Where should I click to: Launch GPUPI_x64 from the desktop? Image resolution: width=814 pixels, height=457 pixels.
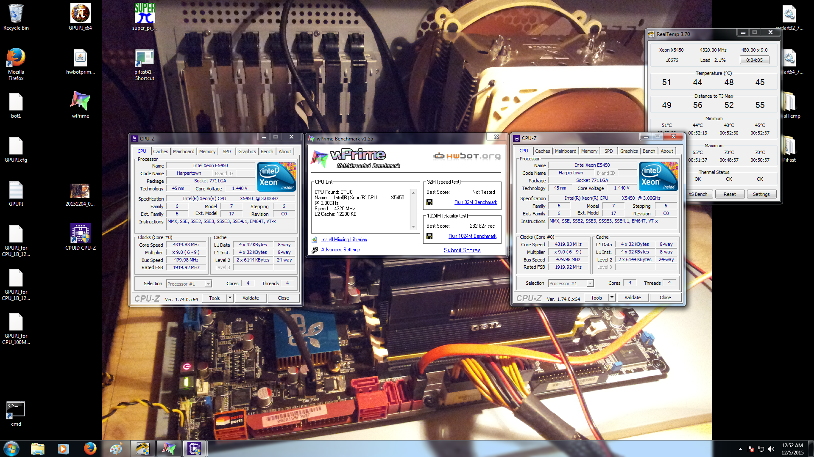(80, 17)
